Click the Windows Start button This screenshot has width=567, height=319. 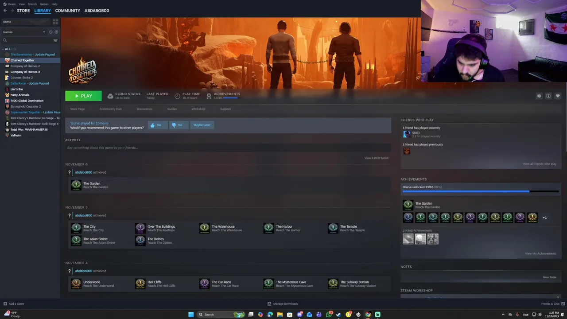(191, 315)
